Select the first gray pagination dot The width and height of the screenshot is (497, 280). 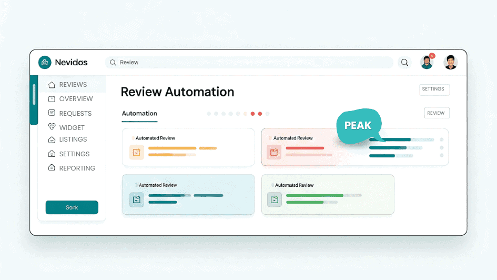tap(209, 114)
